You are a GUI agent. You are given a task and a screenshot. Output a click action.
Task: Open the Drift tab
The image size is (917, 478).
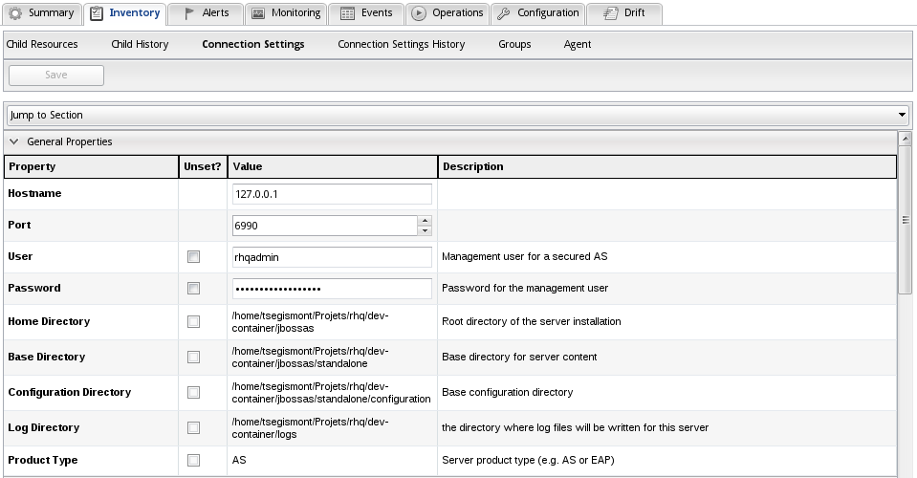[x=624, y=13]
